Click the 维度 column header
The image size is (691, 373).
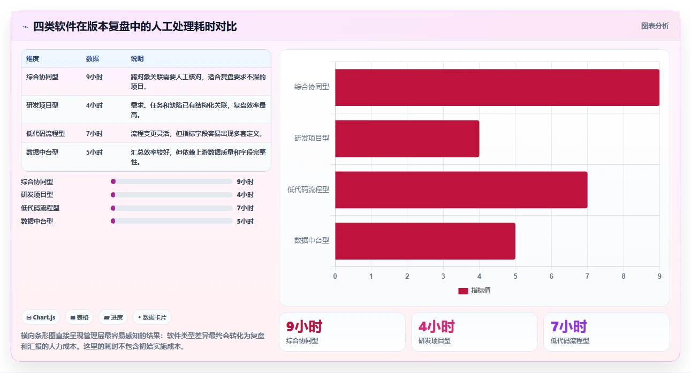pos(33,59)
